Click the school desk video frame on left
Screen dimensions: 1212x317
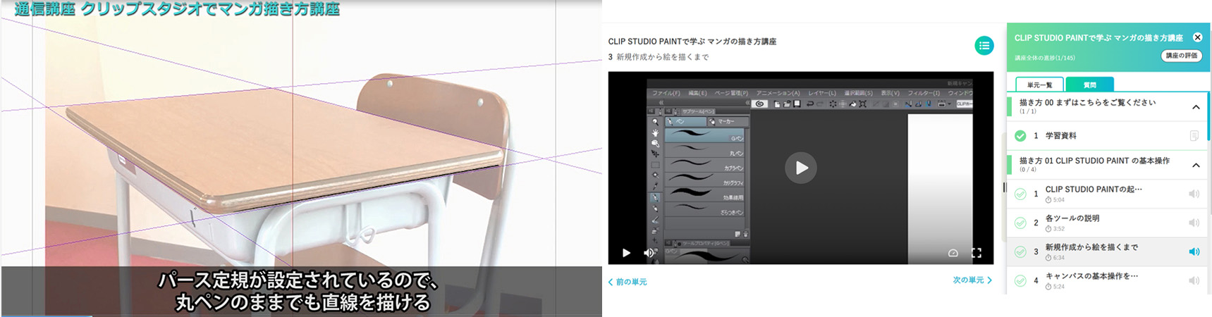301,158
